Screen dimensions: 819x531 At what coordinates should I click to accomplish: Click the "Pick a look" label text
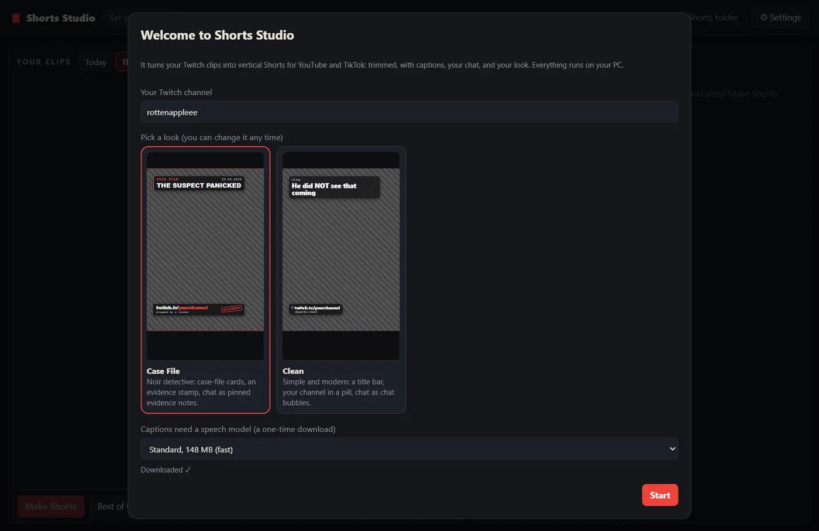(212, 137)
